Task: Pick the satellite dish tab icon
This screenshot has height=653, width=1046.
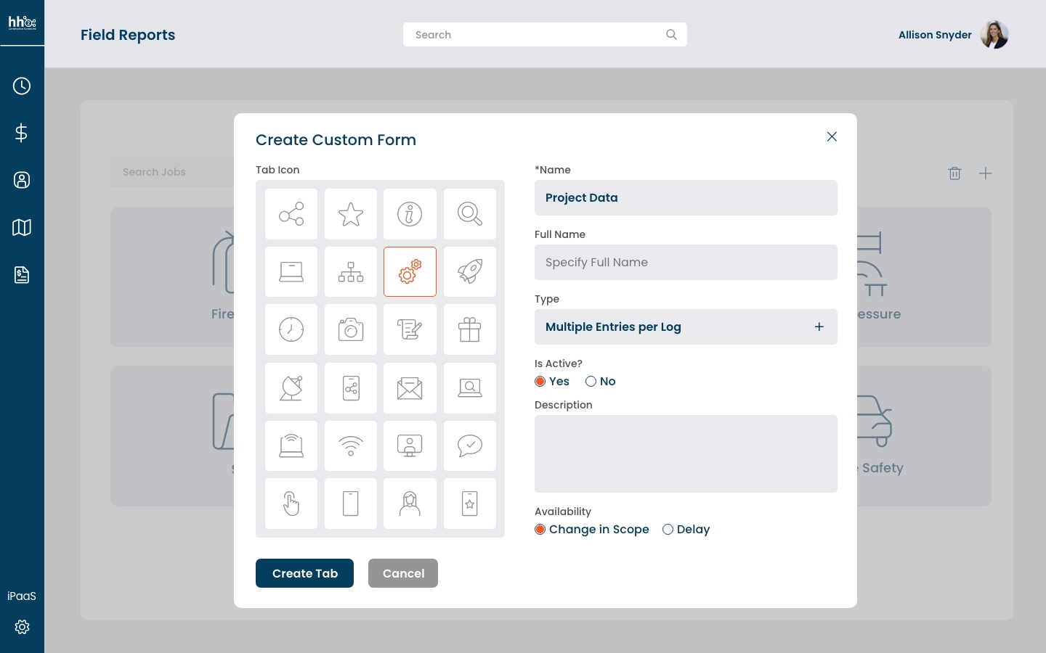Action: (x=291, y=388)
